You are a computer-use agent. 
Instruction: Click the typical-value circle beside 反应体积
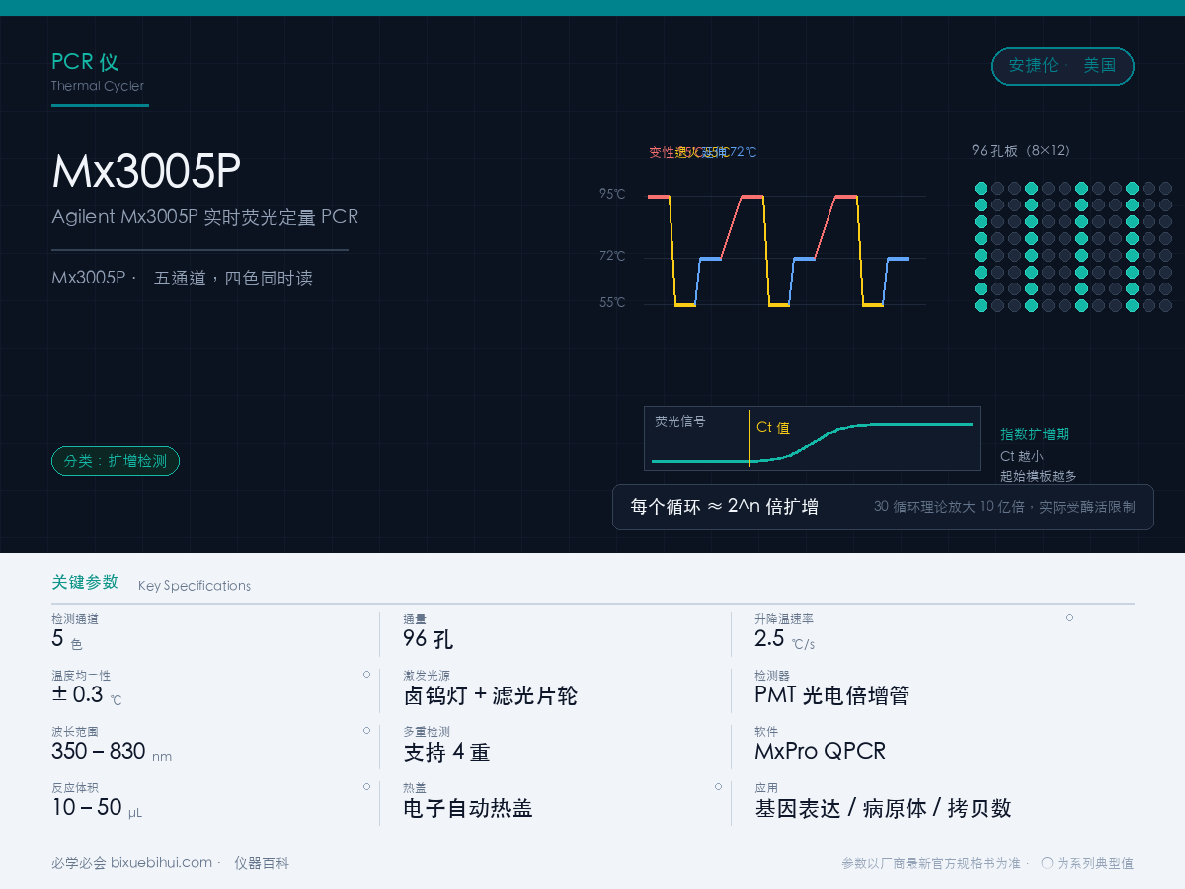[x=366, y=786]
